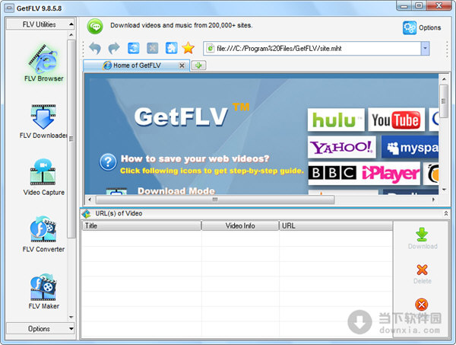The width and height of the screenshot is (456, 345).
Task: Open the myspace site logo
Action: point(410,147)
